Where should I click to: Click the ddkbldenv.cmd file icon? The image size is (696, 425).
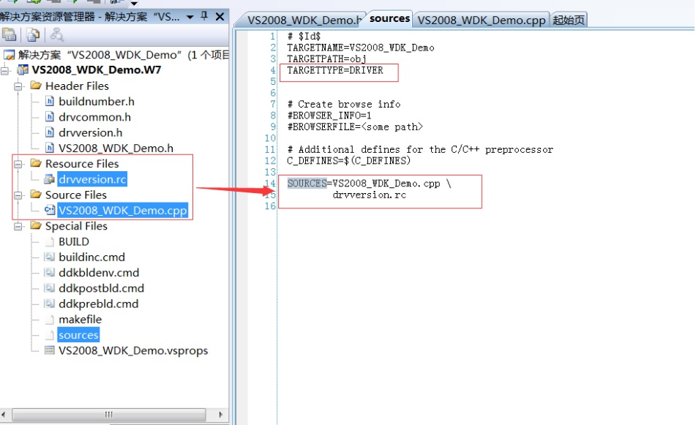(x=50, y=272)
